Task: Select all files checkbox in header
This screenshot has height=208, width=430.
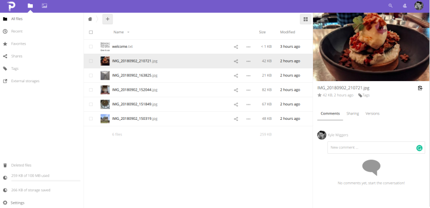Action: click(91, 32)
